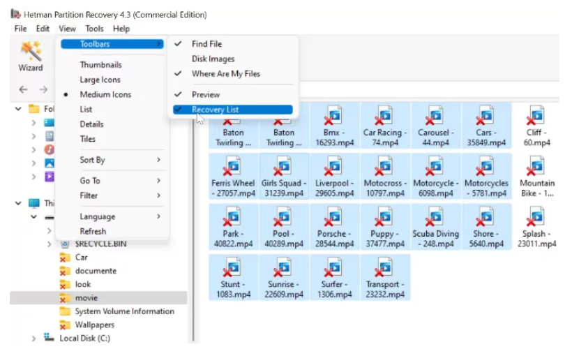
Task: Select the Car folder in tree
Action: (82, 258)
